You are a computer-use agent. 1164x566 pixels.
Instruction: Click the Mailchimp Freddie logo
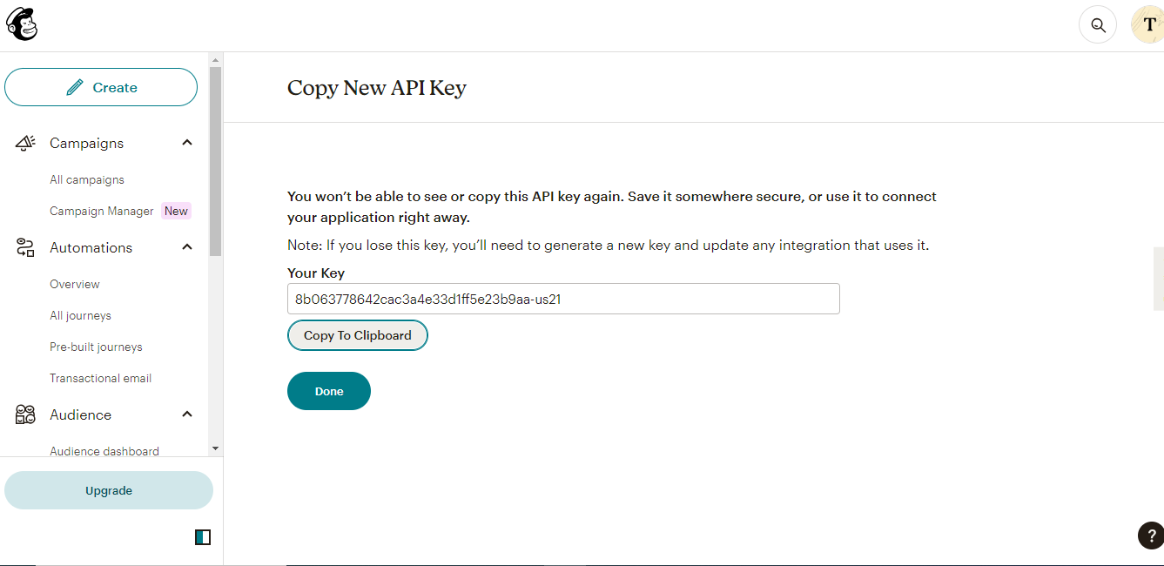22,24
